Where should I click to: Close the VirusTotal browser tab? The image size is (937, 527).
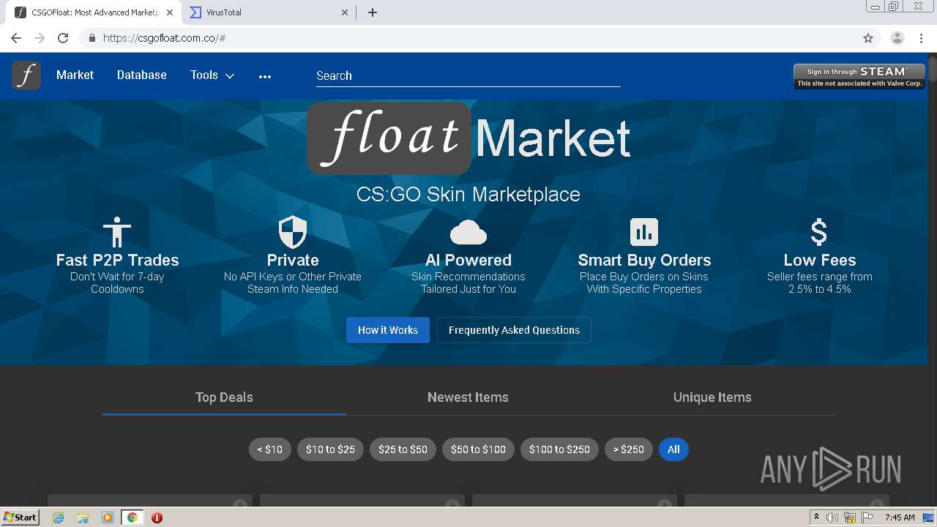pos(346,12)
